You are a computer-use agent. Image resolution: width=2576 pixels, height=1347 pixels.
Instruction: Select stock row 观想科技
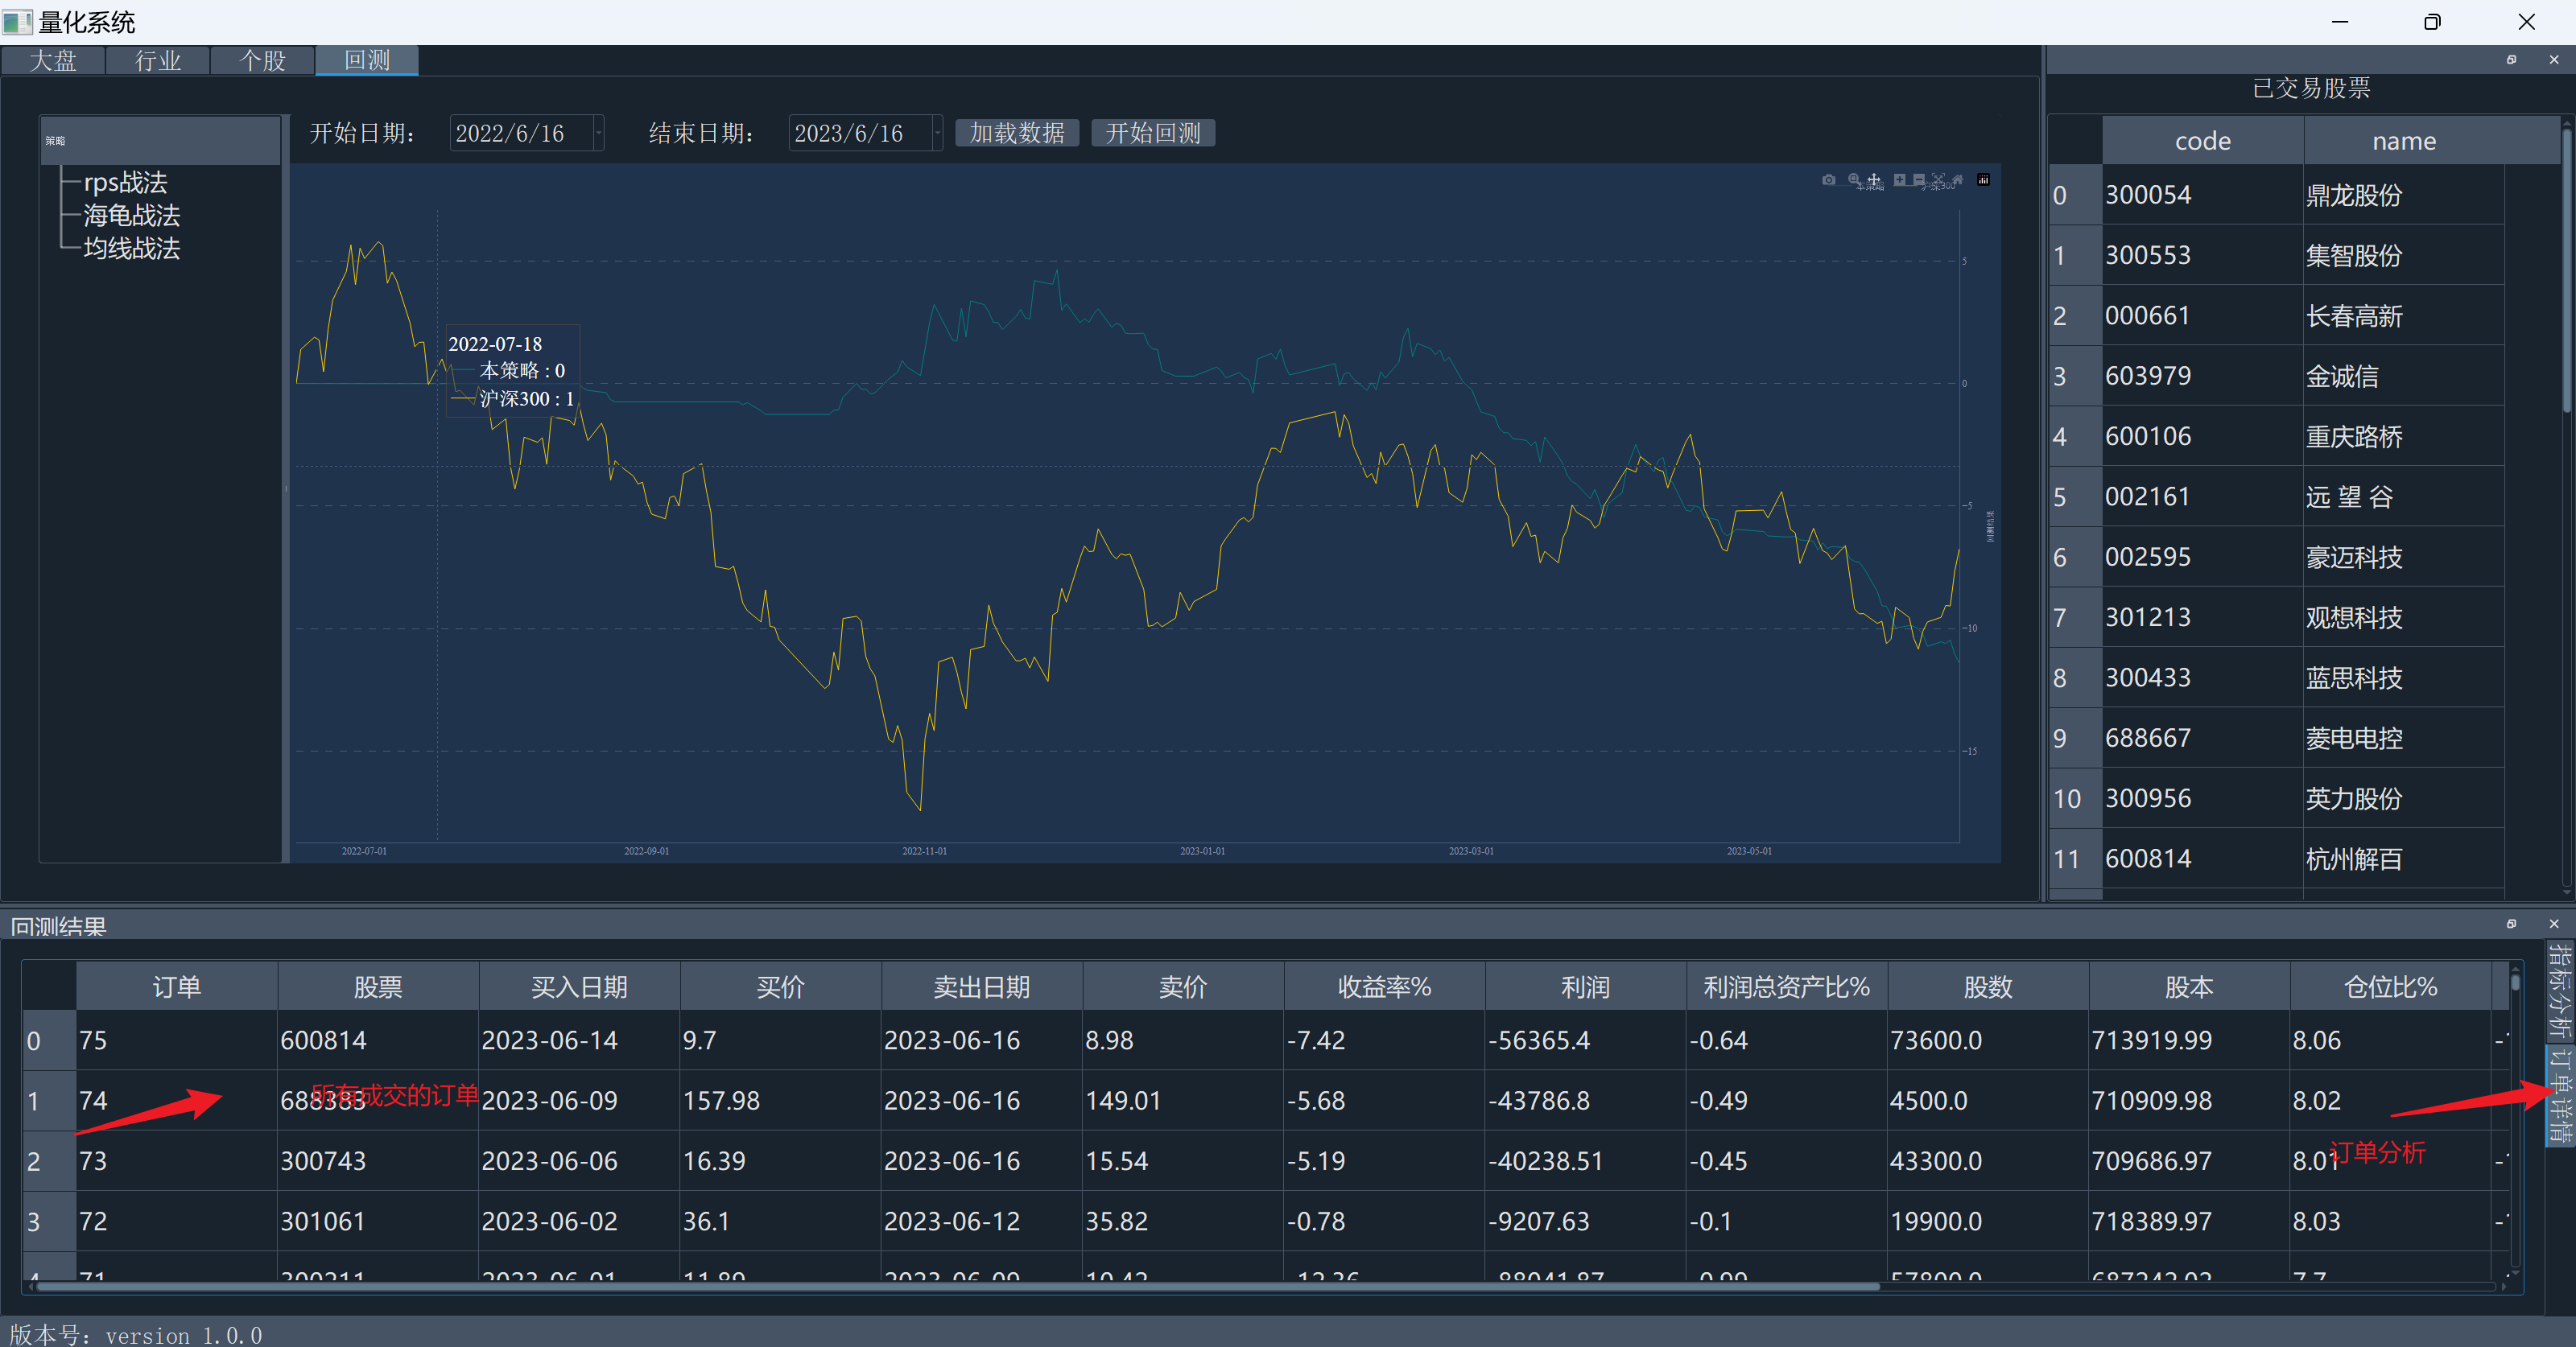tap(2404, 617)
